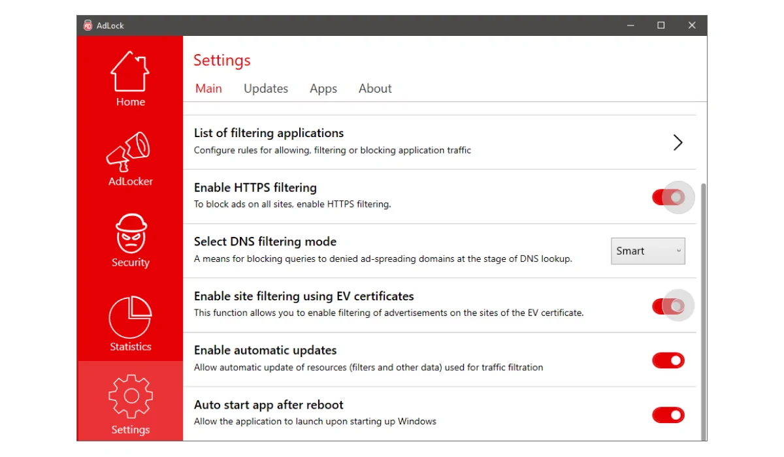Click the List of filtering applications title

tap(269, 133)
